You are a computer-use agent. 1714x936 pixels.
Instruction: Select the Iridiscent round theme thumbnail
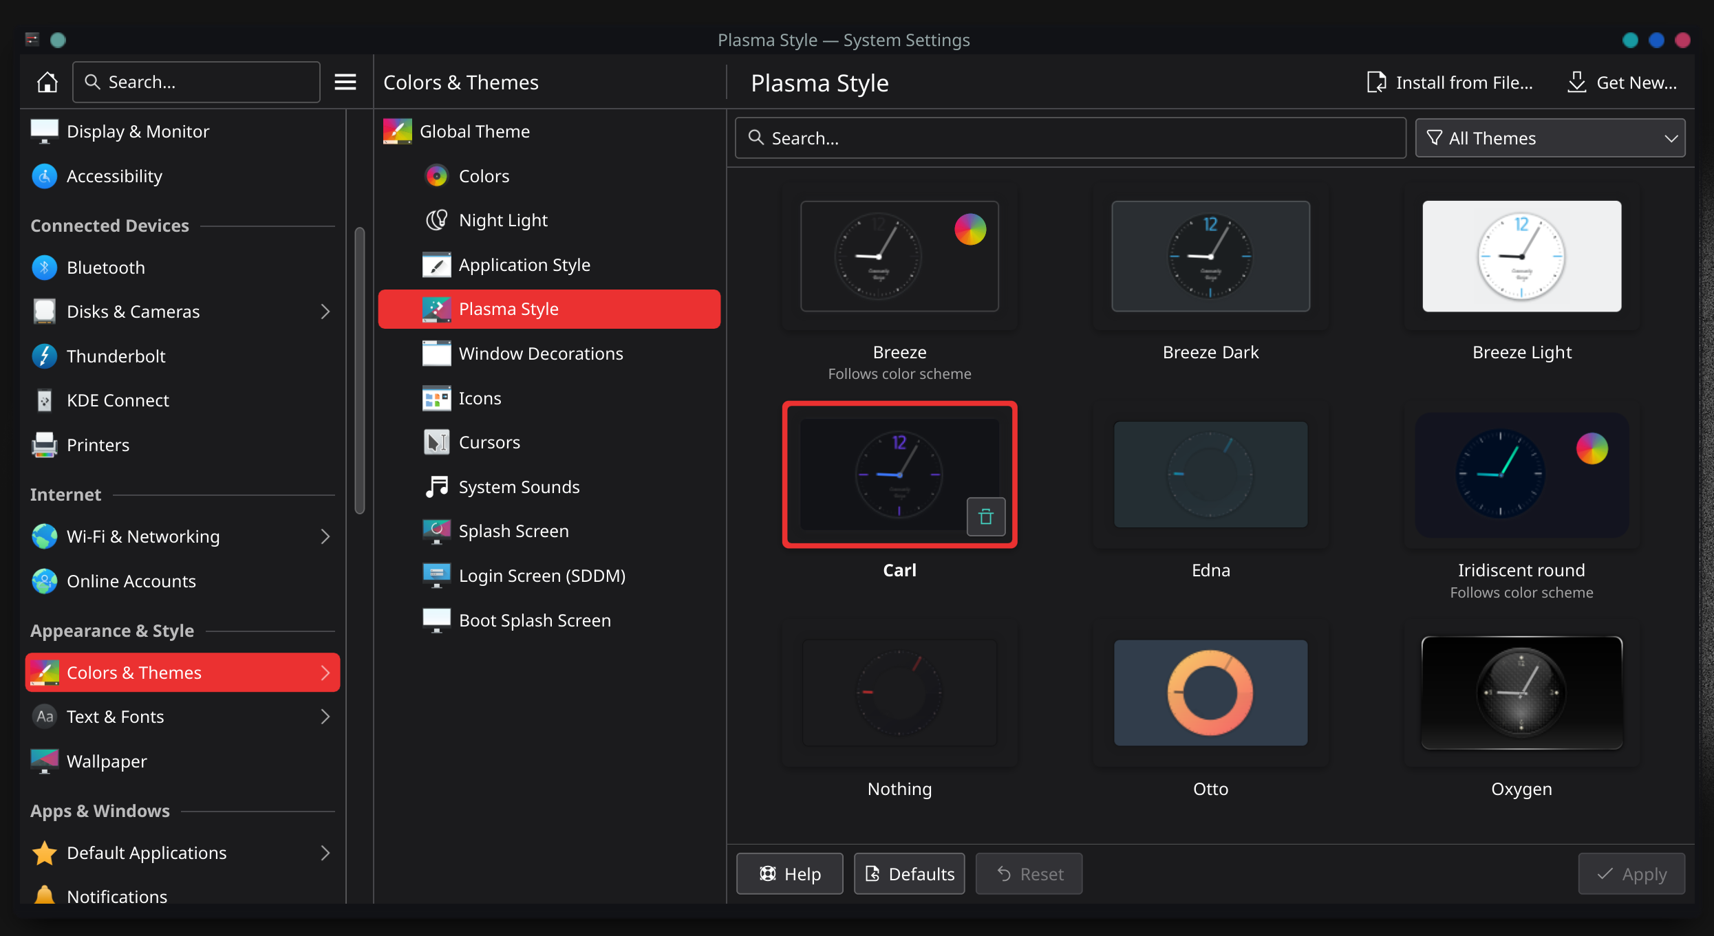[x=1521, y=475]
